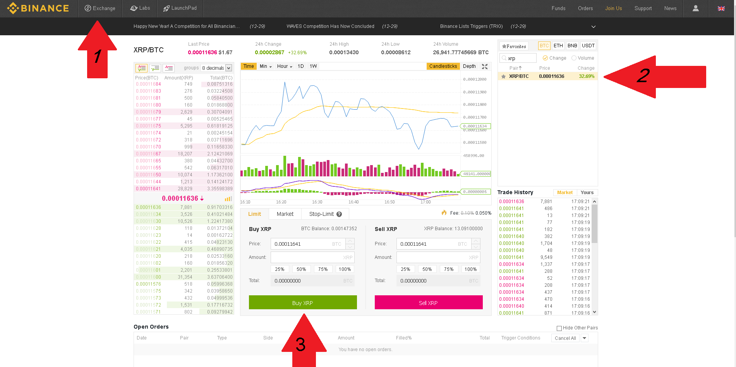
Task: Click the pair search field containing xrp
Action: tap(518, 58)
